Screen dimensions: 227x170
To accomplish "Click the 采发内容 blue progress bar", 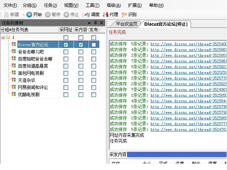I will coord(177,154).
